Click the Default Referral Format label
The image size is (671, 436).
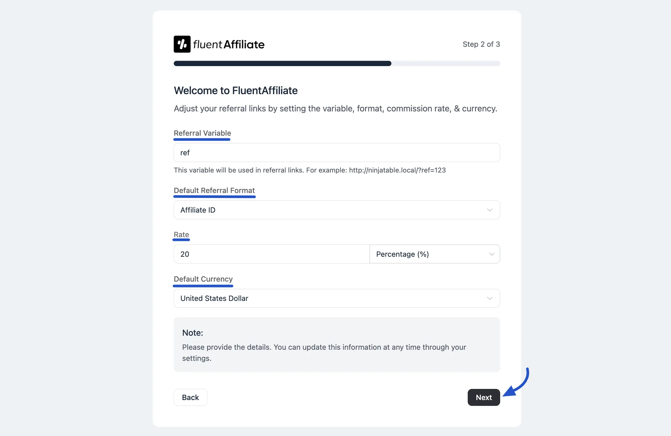pyautogui.click(x=214, y=190)
